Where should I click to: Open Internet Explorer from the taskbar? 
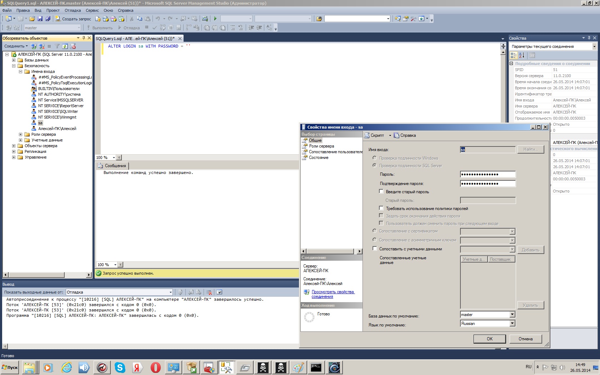(x=66, y=367)
